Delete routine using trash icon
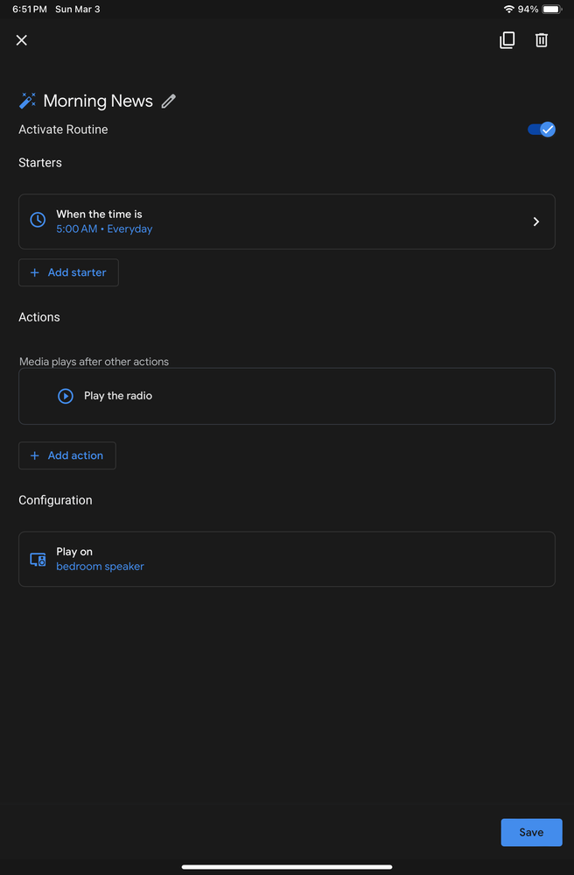The image size is (574, 875). [542, 40]
